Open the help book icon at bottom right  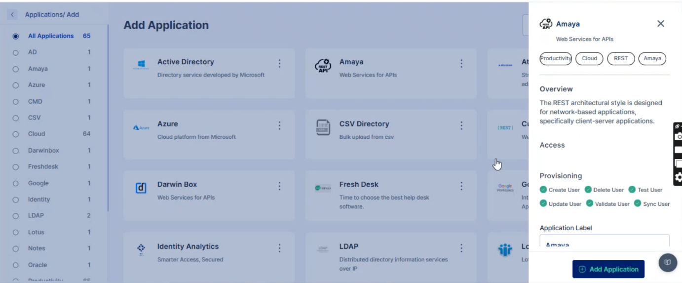click(x=667, y=262)
